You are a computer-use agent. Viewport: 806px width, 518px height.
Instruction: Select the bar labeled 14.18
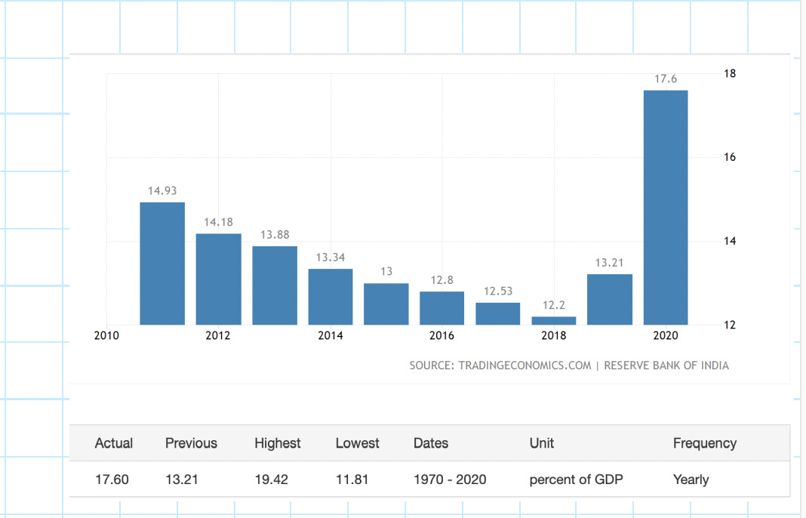(x=218, y=279)
